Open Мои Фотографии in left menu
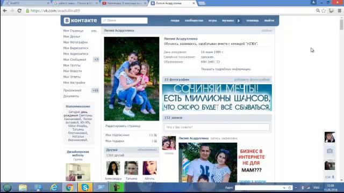 (75, 42)
